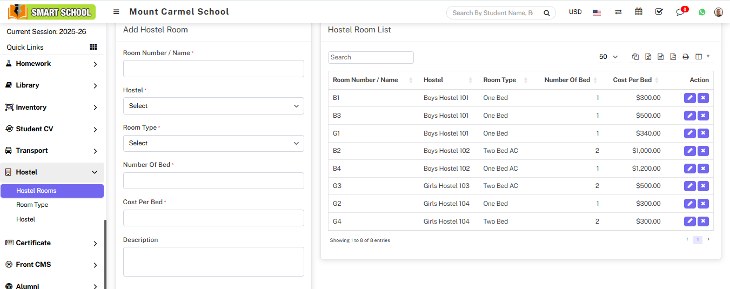Screen dimensions: 730x289
Task: Open the user profile avatar
Action: 719,12
